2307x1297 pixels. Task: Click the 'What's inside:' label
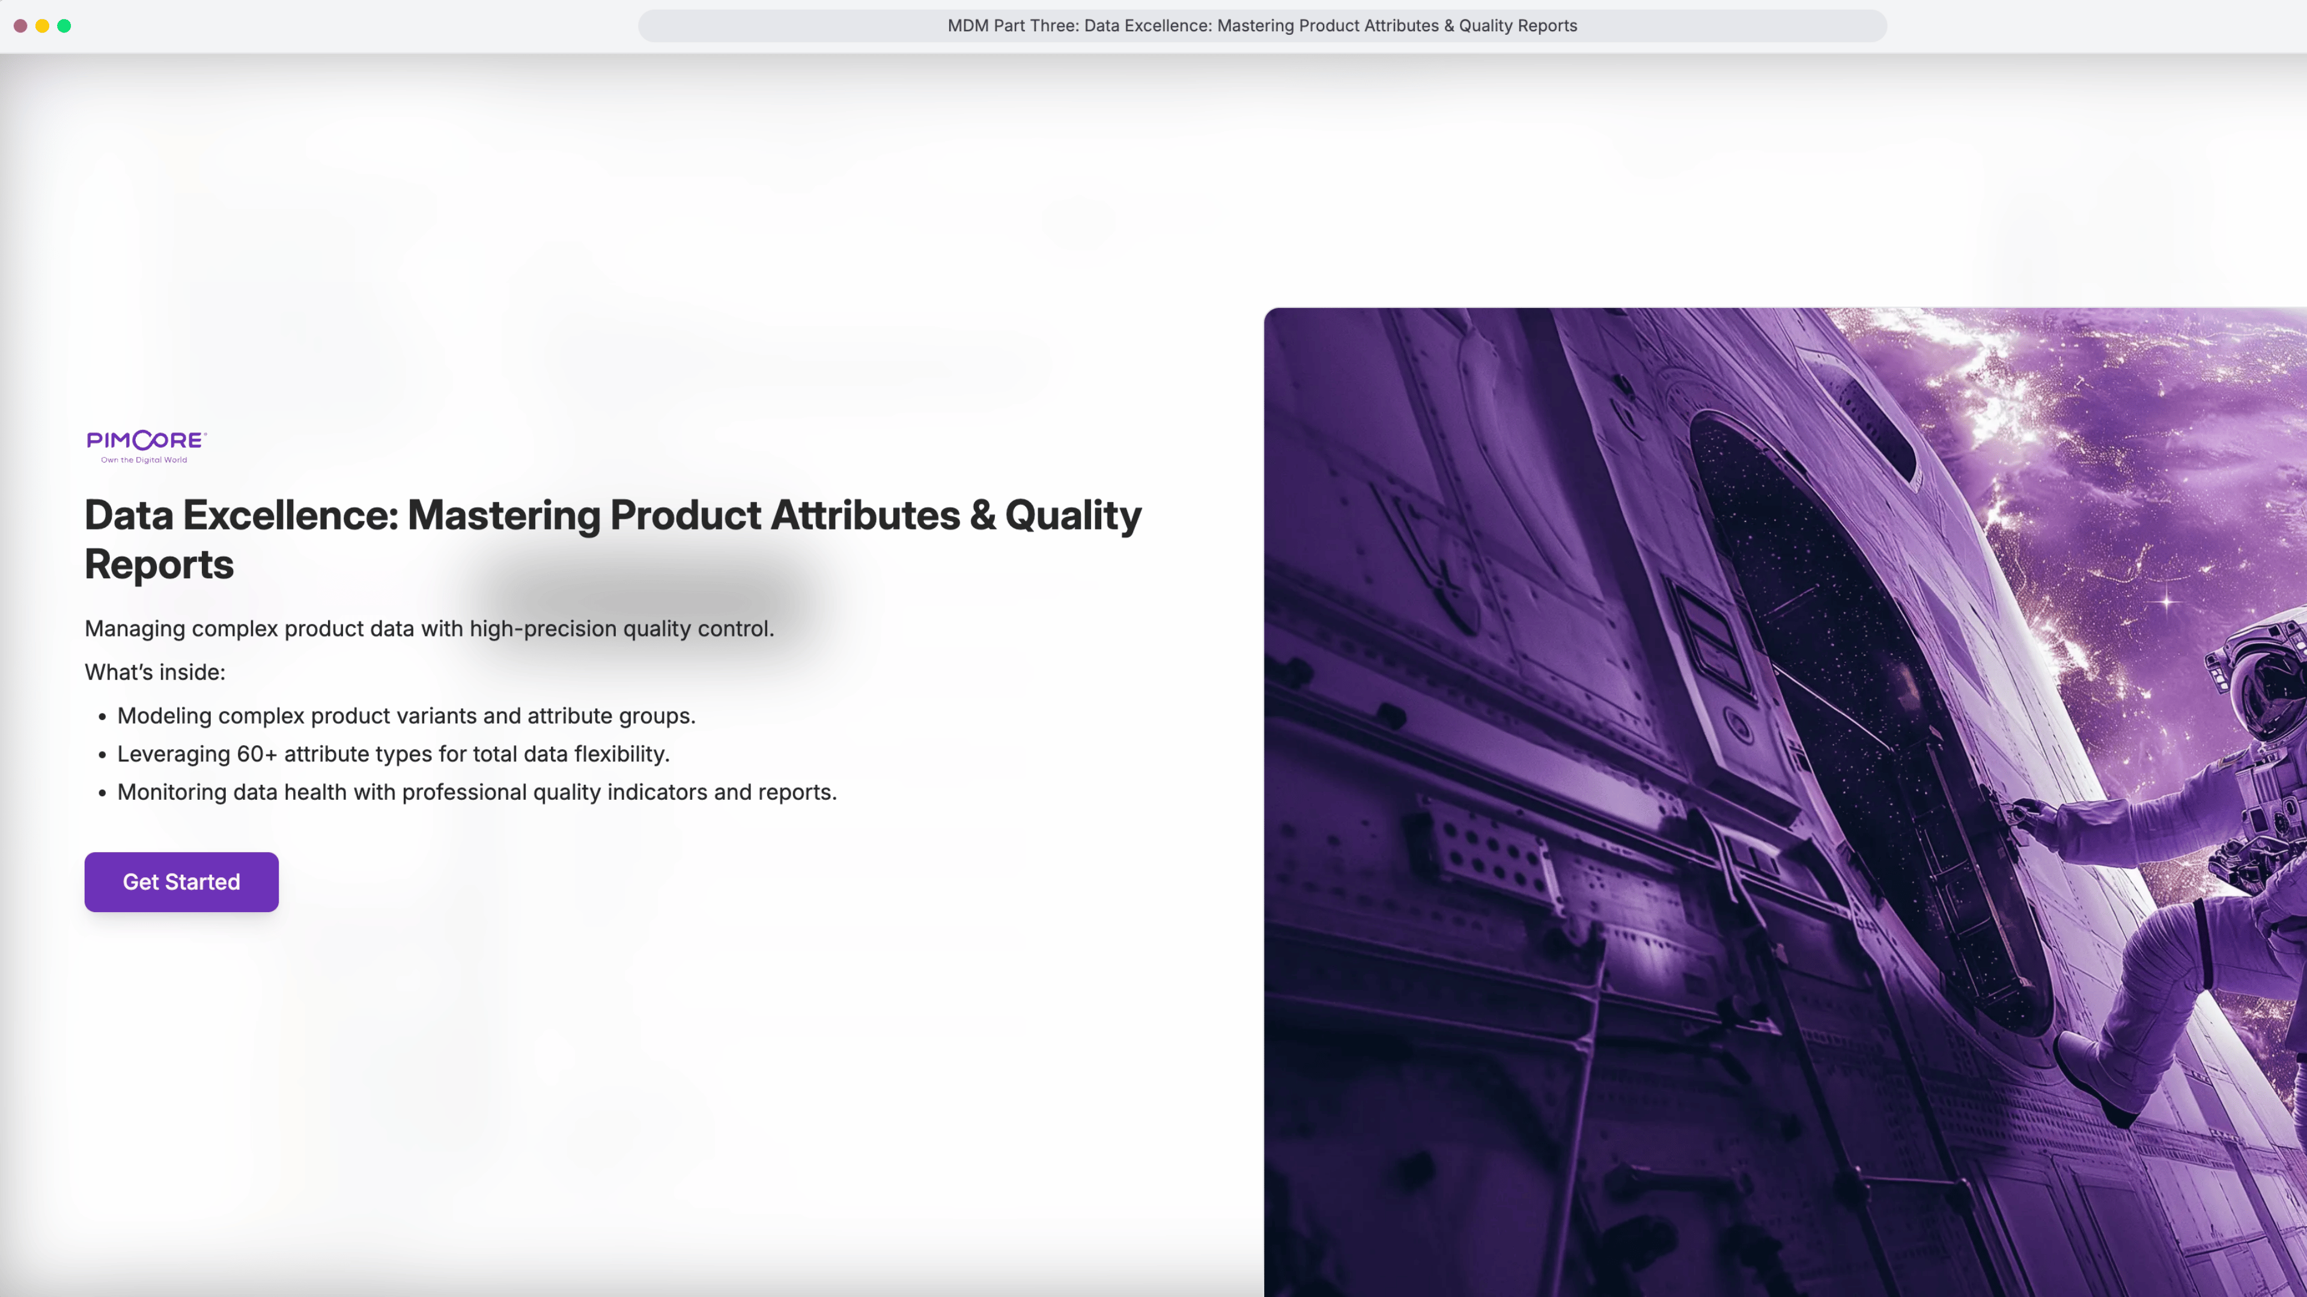click(x=155, y=673)
